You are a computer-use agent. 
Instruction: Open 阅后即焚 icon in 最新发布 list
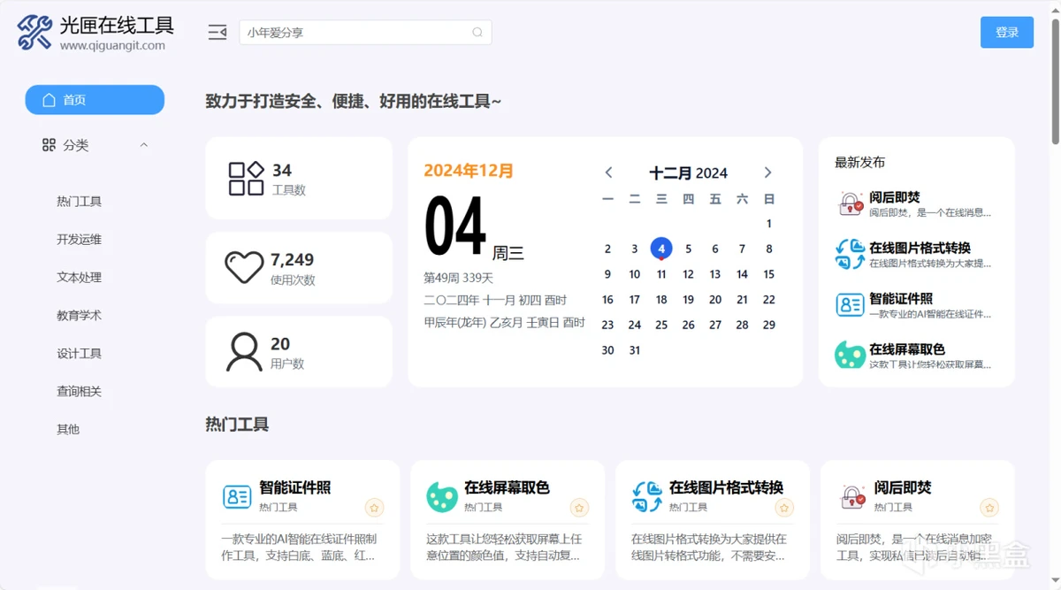coord(850,204)
